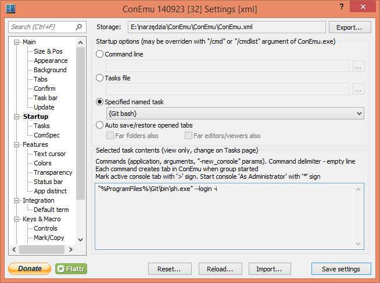Image resolution: width=380 pixels, height=283 pixels.
Task: Open the Status bar settings page
Action: click(x=48, y=182)
